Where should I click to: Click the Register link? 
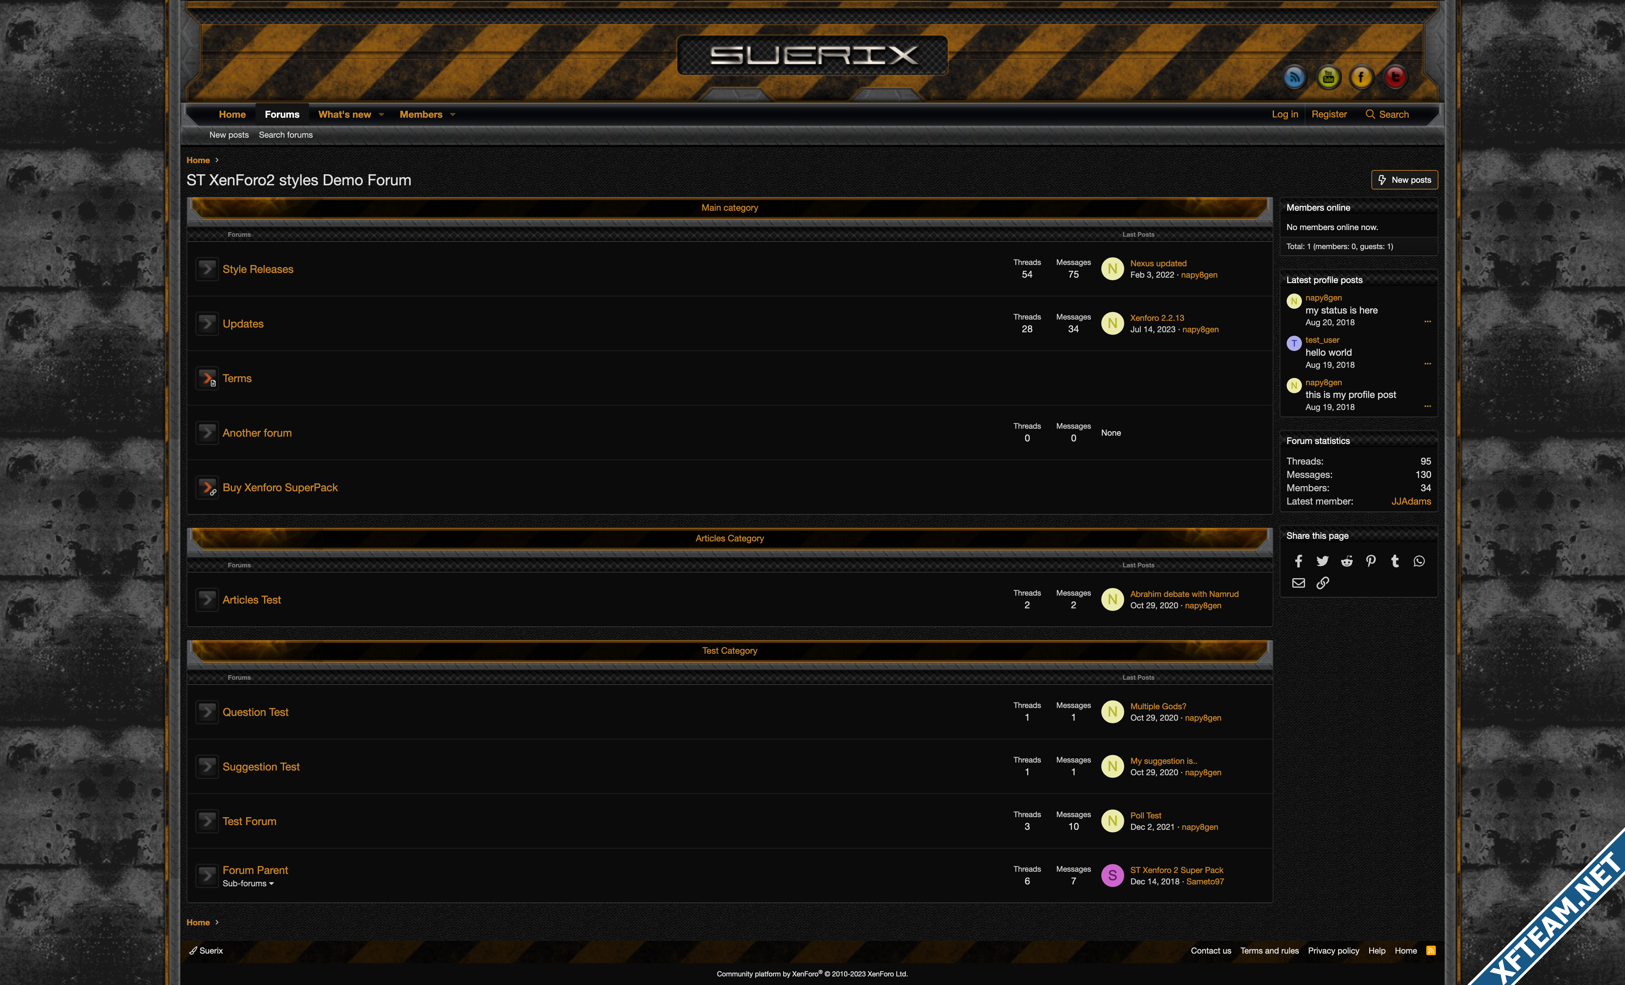1329,115
